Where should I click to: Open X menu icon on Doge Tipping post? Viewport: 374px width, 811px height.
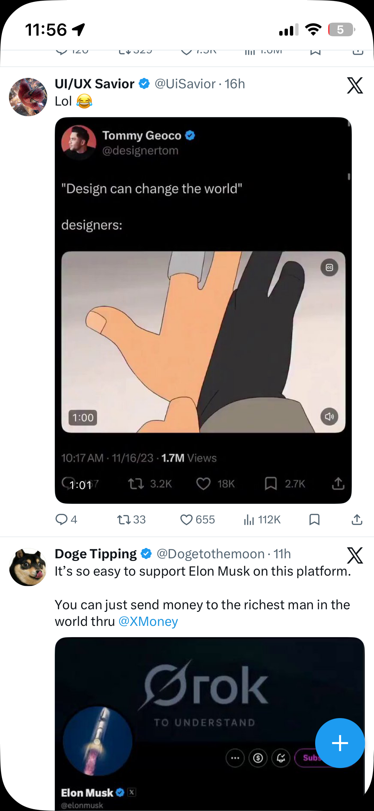[x=355, y=555]
